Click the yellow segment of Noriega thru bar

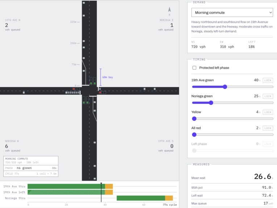click(169, 198)
